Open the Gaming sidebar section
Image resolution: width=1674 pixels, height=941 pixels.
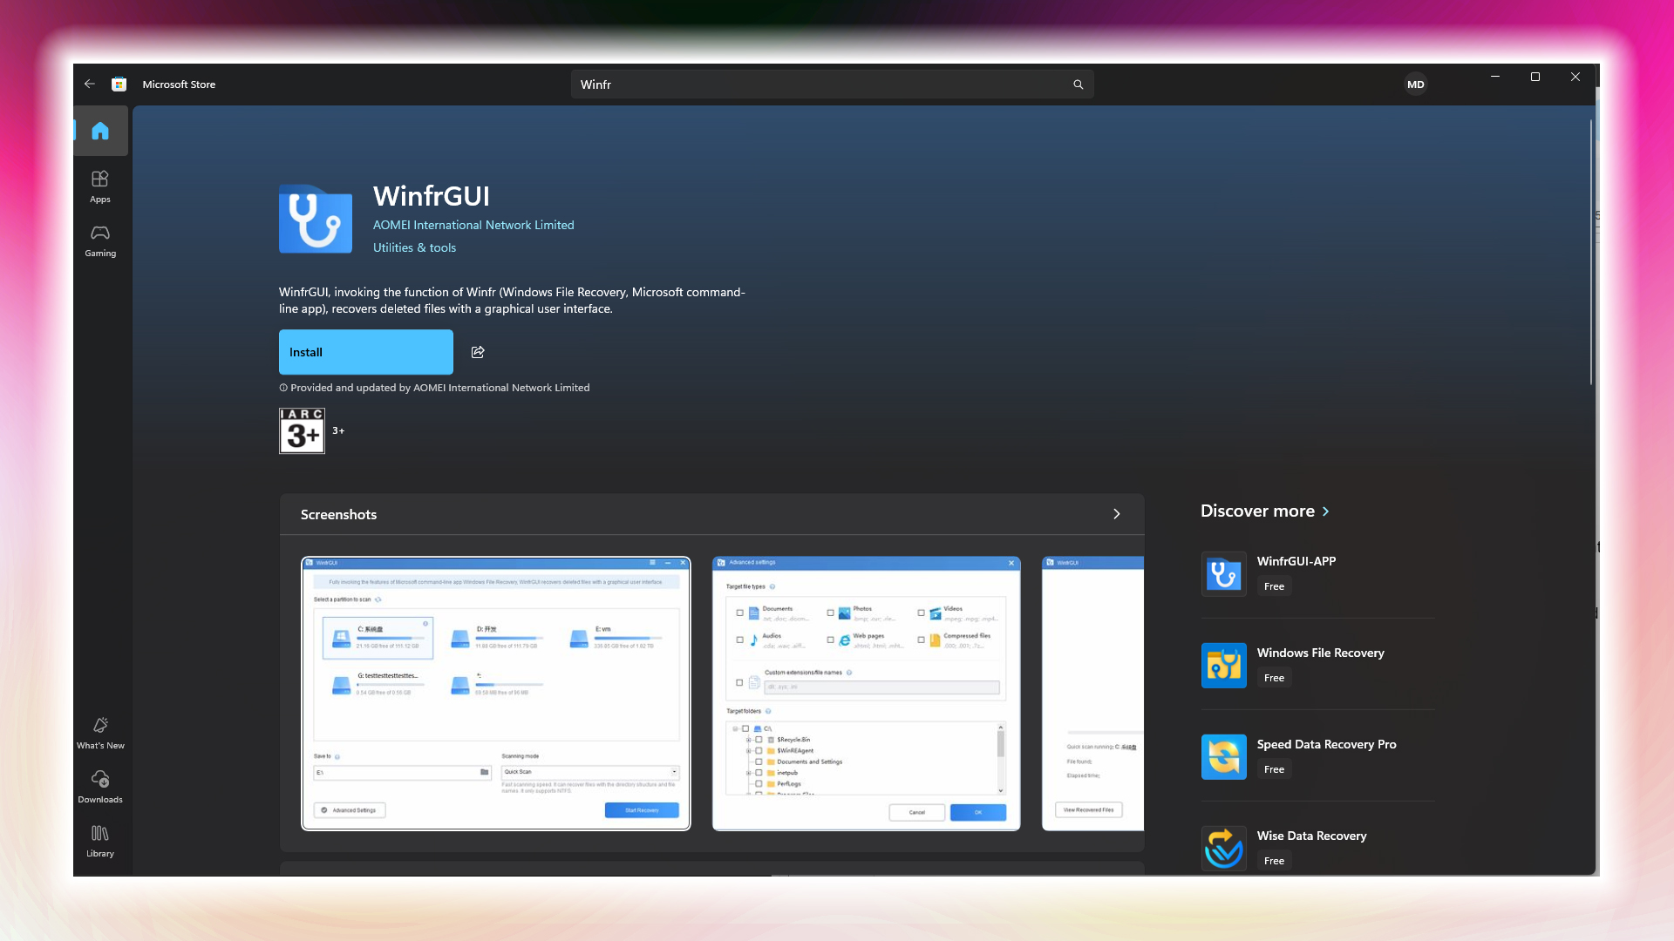coord(100,241)
